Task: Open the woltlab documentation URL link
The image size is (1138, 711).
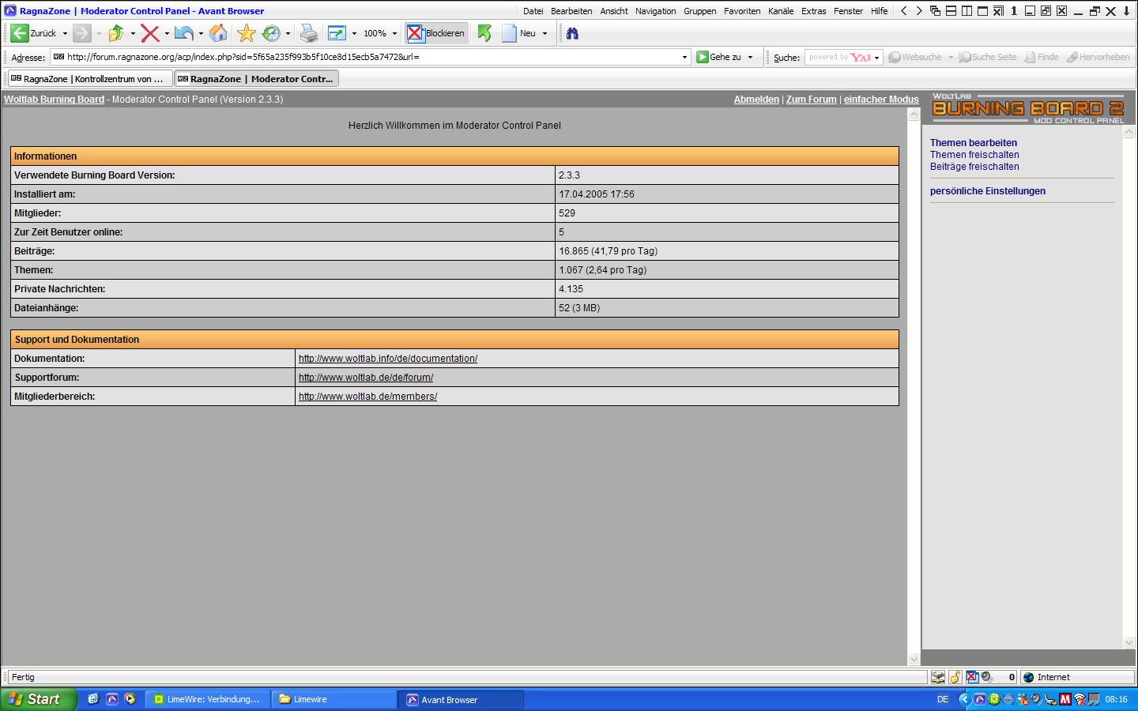Action: pyautogui.click(x=387, y=359)
